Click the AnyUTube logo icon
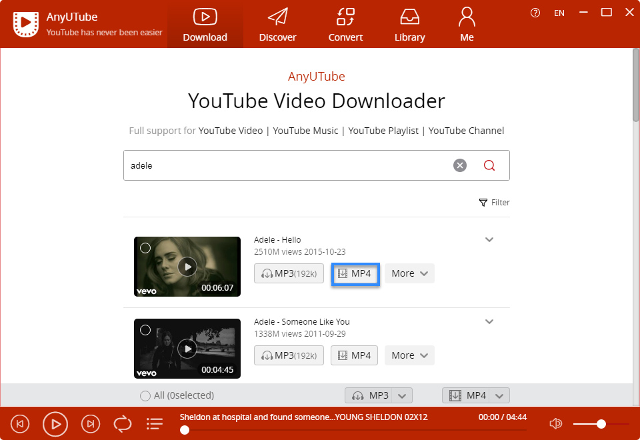The height and width of the screenshot is (440, 640). click(x=26, y=24)
